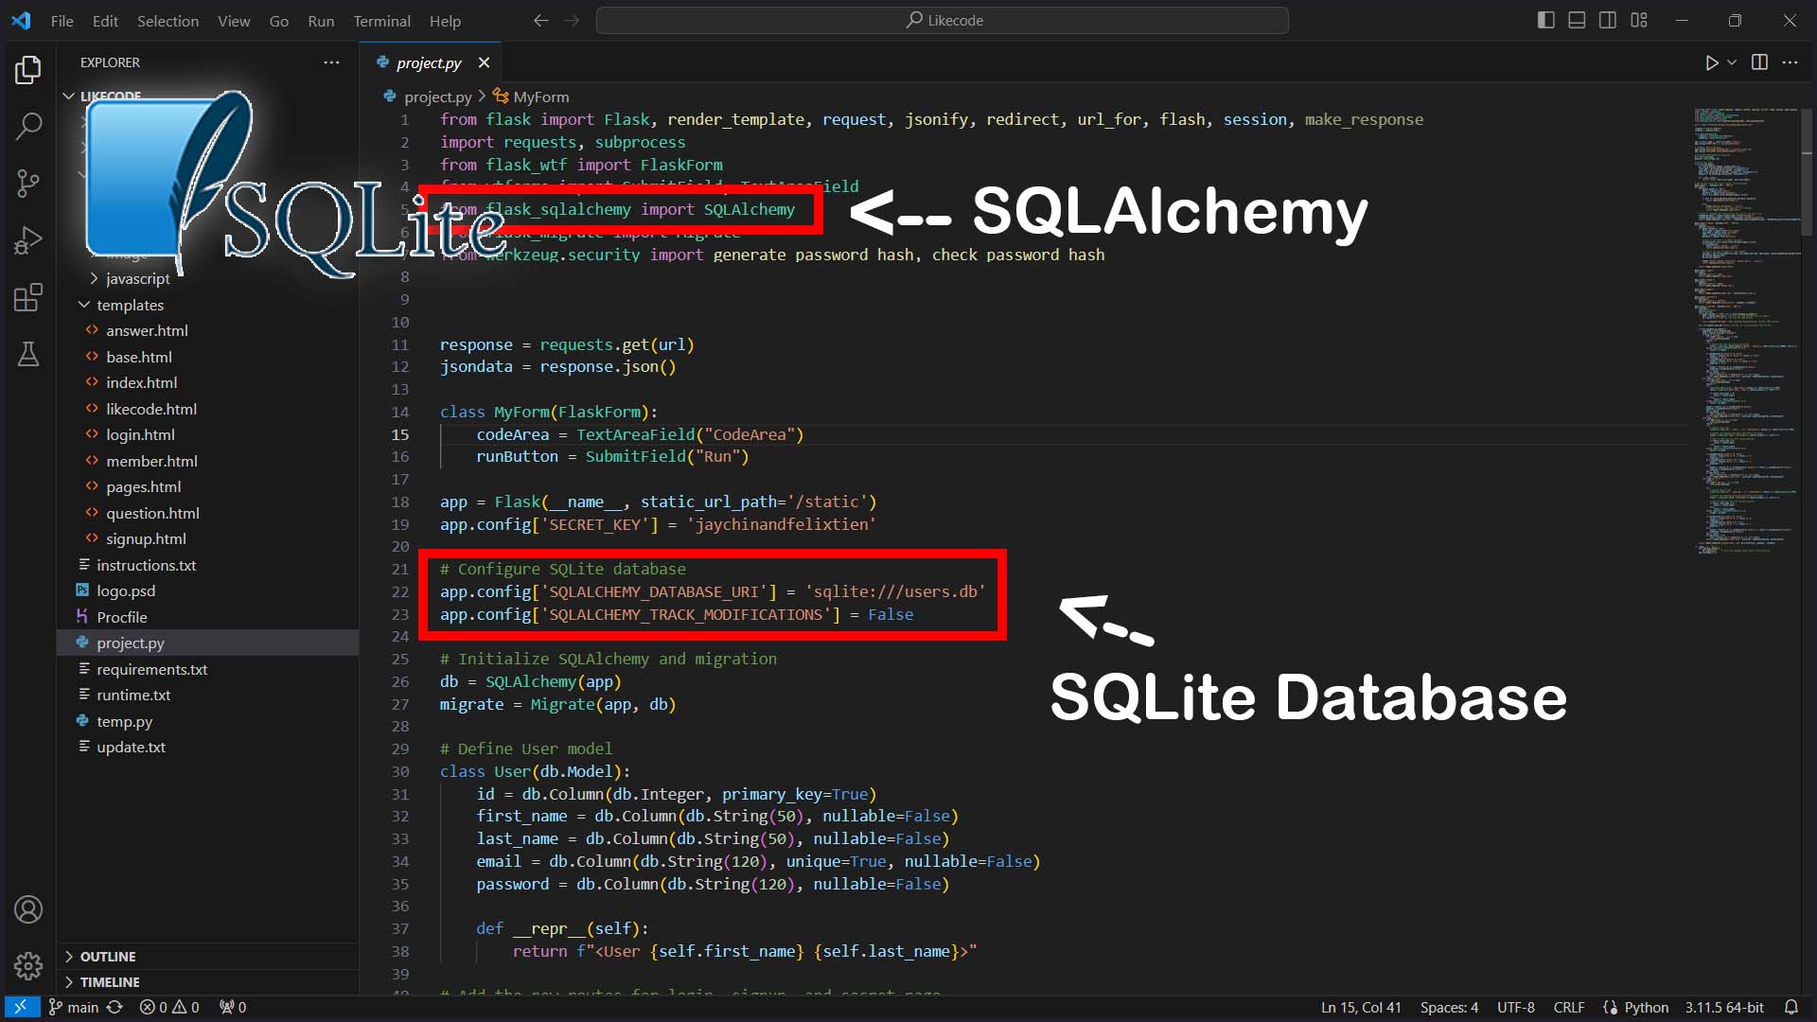1817x1022 pixels.
Task: Click project.py in the breadcrumb
Action: [437, 97]
